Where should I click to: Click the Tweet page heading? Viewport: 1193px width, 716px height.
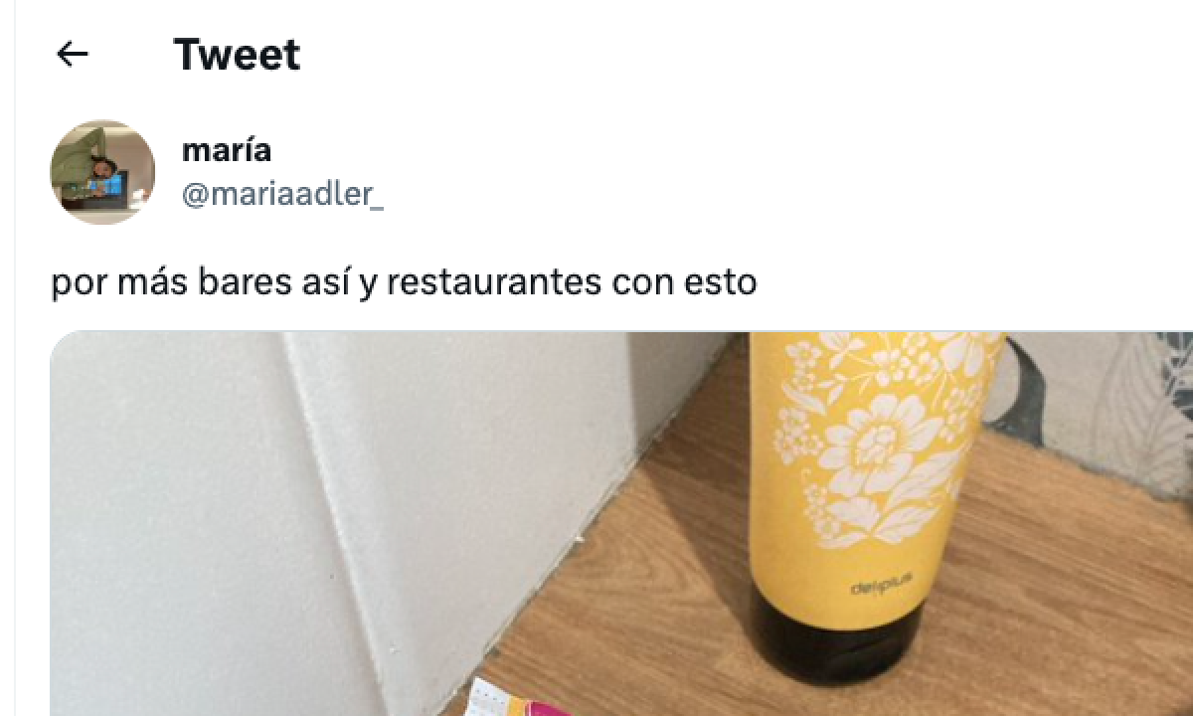pos(237,54)
